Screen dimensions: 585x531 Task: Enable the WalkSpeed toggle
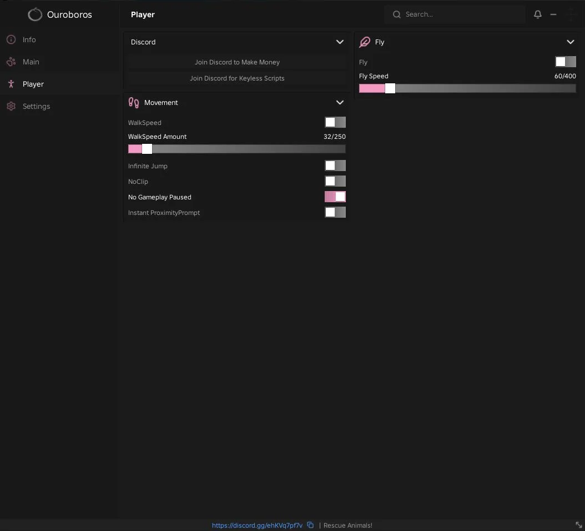tap(335, 123)
